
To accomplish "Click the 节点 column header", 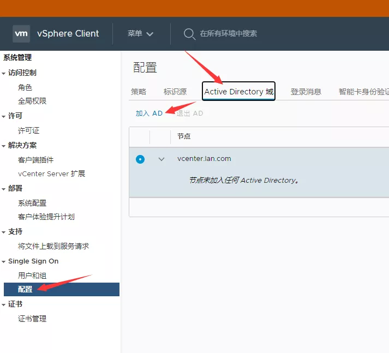I will (x=184, y=136).
